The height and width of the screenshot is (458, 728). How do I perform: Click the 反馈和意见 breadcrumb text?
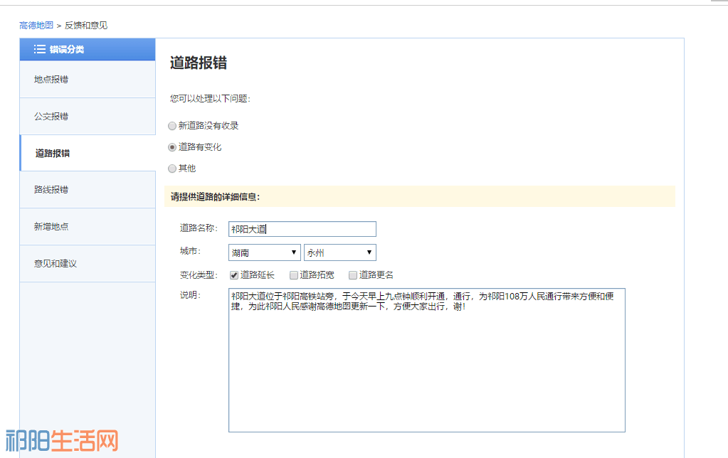[x=86, y=26]
